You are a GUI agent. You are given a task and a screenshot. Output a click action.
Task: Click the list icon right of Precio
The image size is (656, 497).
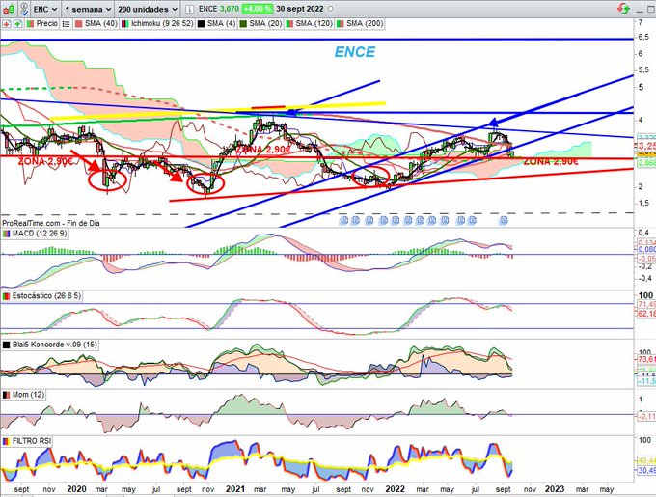pos(67,24)
